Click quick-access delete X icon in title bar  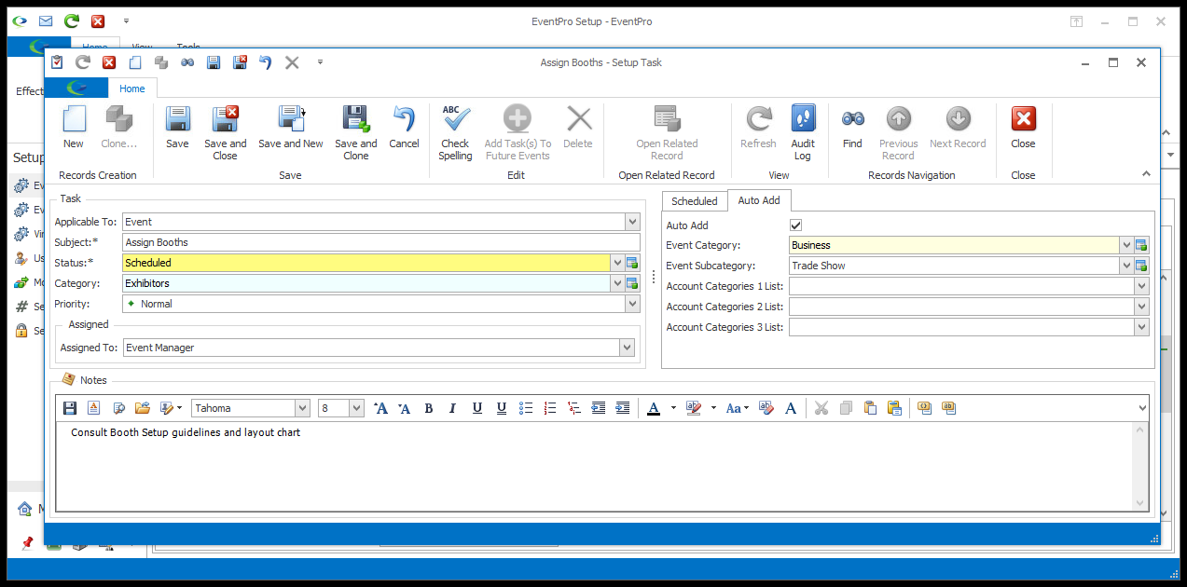(292, 62)
